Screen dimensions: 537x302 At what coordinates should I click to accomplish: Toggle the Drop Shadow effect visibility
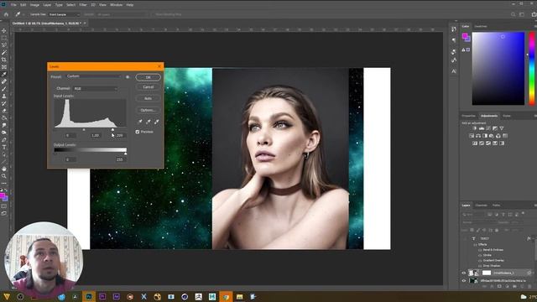point(480,266)
